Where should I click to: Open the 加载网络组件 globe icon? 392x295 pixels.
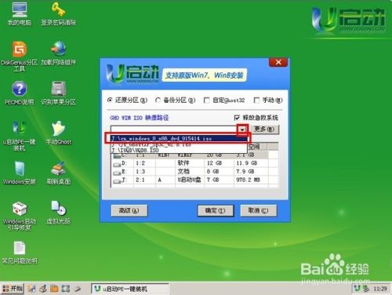coord(58,53)
